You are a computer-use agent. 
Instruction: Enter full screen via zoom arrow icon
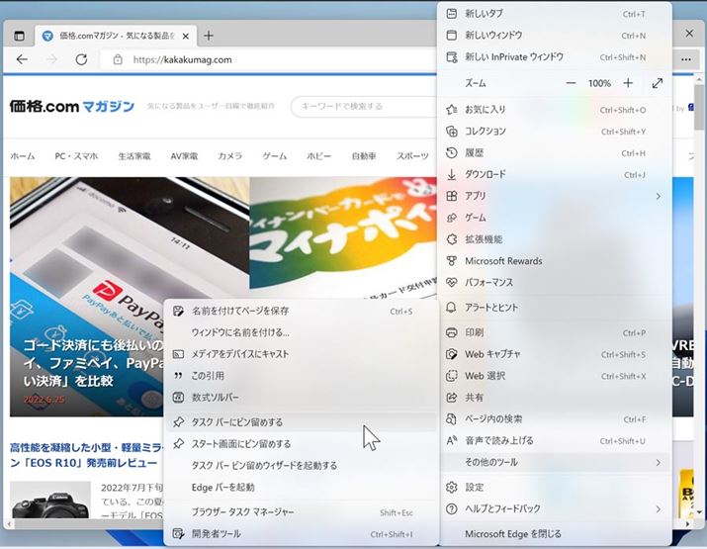(x=658, y=83)
